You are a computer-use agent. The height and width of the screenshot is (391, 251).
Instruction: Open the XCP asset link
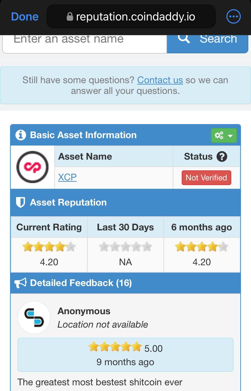[67, 177]
